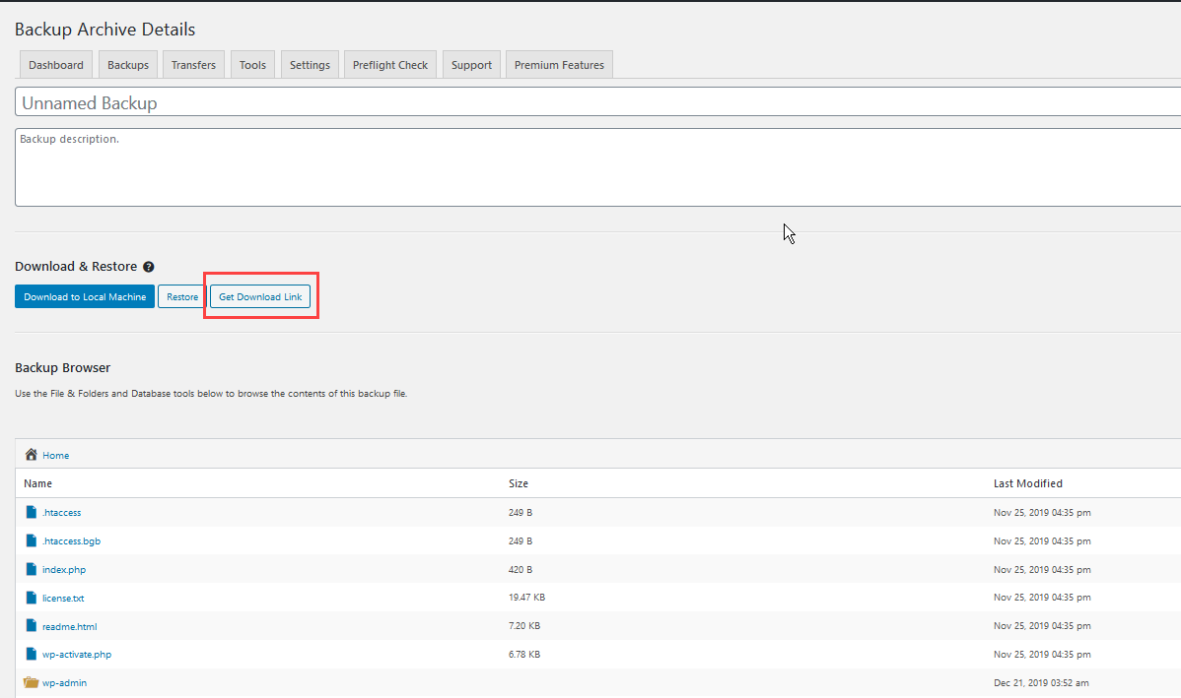This screenshot has height=698, width=1181.
Task: Open the Premium Features tab
Action: [x=559, y=64]
